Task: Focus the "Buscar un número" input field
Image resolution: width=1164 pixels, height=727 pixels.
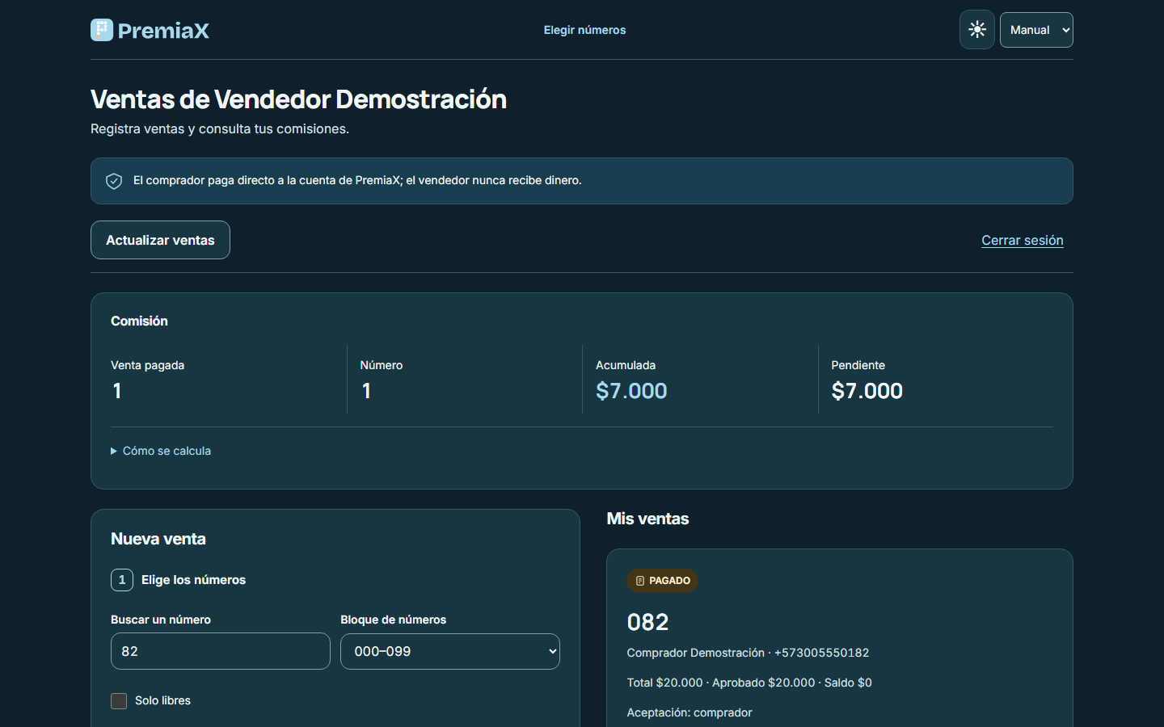Action: (221, 651)
